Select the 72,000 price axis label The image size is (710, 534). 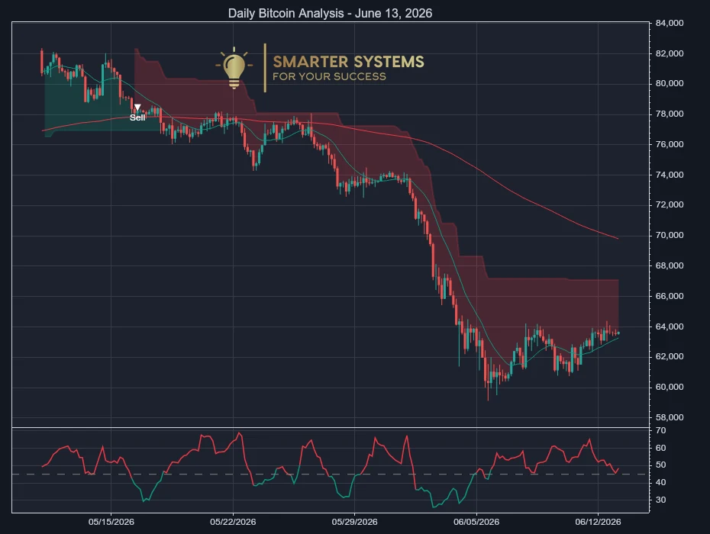670,204
